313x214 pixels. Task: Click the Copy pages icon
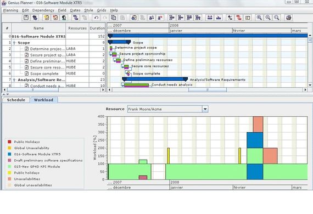pyautogui.click(x=114, y=18)
